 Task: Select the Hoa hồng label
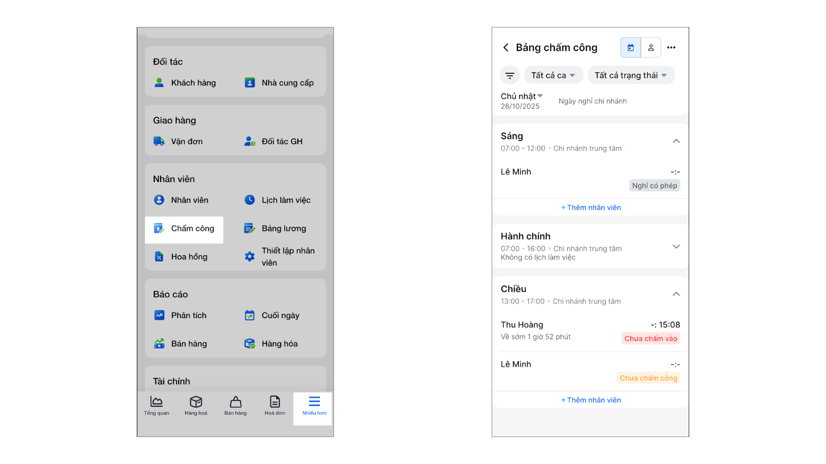point(189,257)
